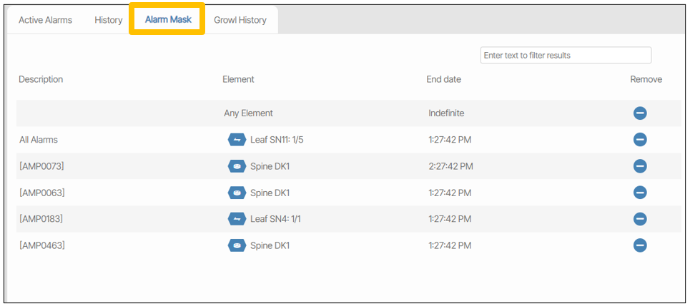
Task: Open the Growl History tab
Action: click(x=240, y=20)
